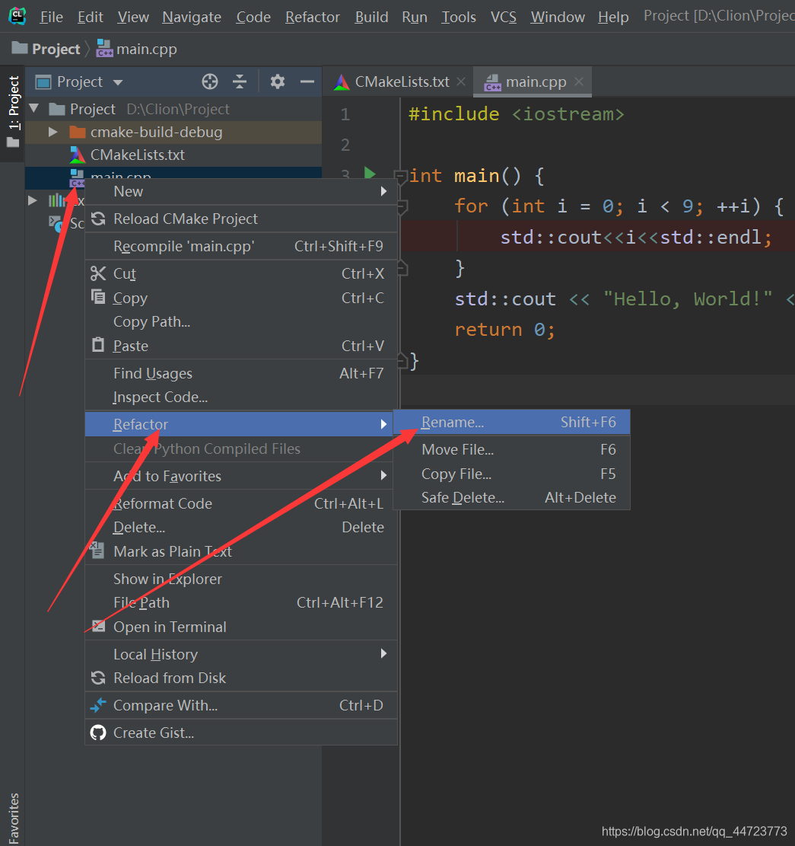795x846 pixels.
Task: Click the Reload CMake Project refresh icon
Action: click(x=100, y=217)
